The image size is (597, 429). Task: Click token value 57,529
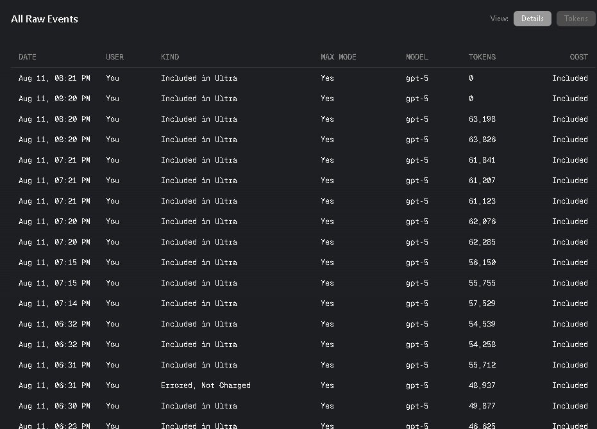tap(482, 304)
